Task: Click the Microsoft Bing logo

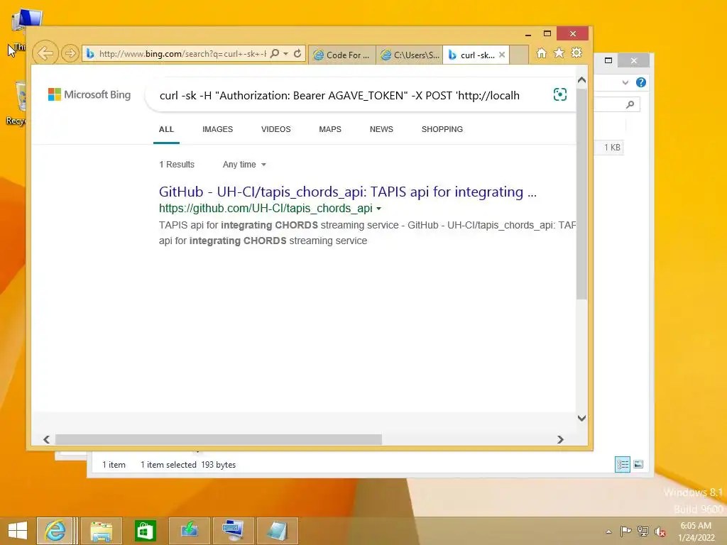Action: click(89, 94)
